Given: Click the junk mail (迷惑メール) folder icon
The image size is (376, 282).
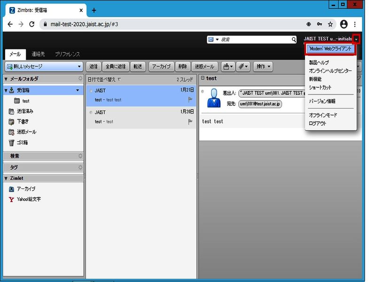Looking at the screenshot, I should coord(11,132).
